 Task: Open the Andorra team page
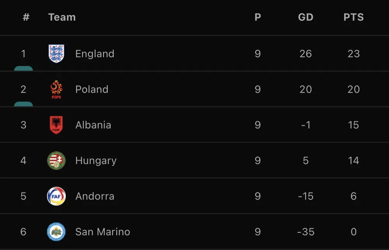(x=95, y=196)
